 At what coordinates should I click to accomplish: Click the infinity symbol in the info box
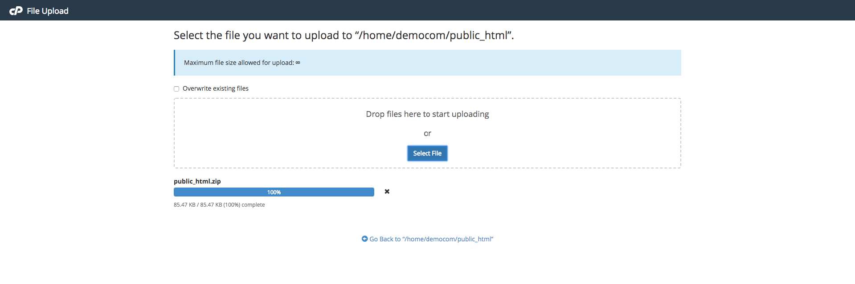298,63
